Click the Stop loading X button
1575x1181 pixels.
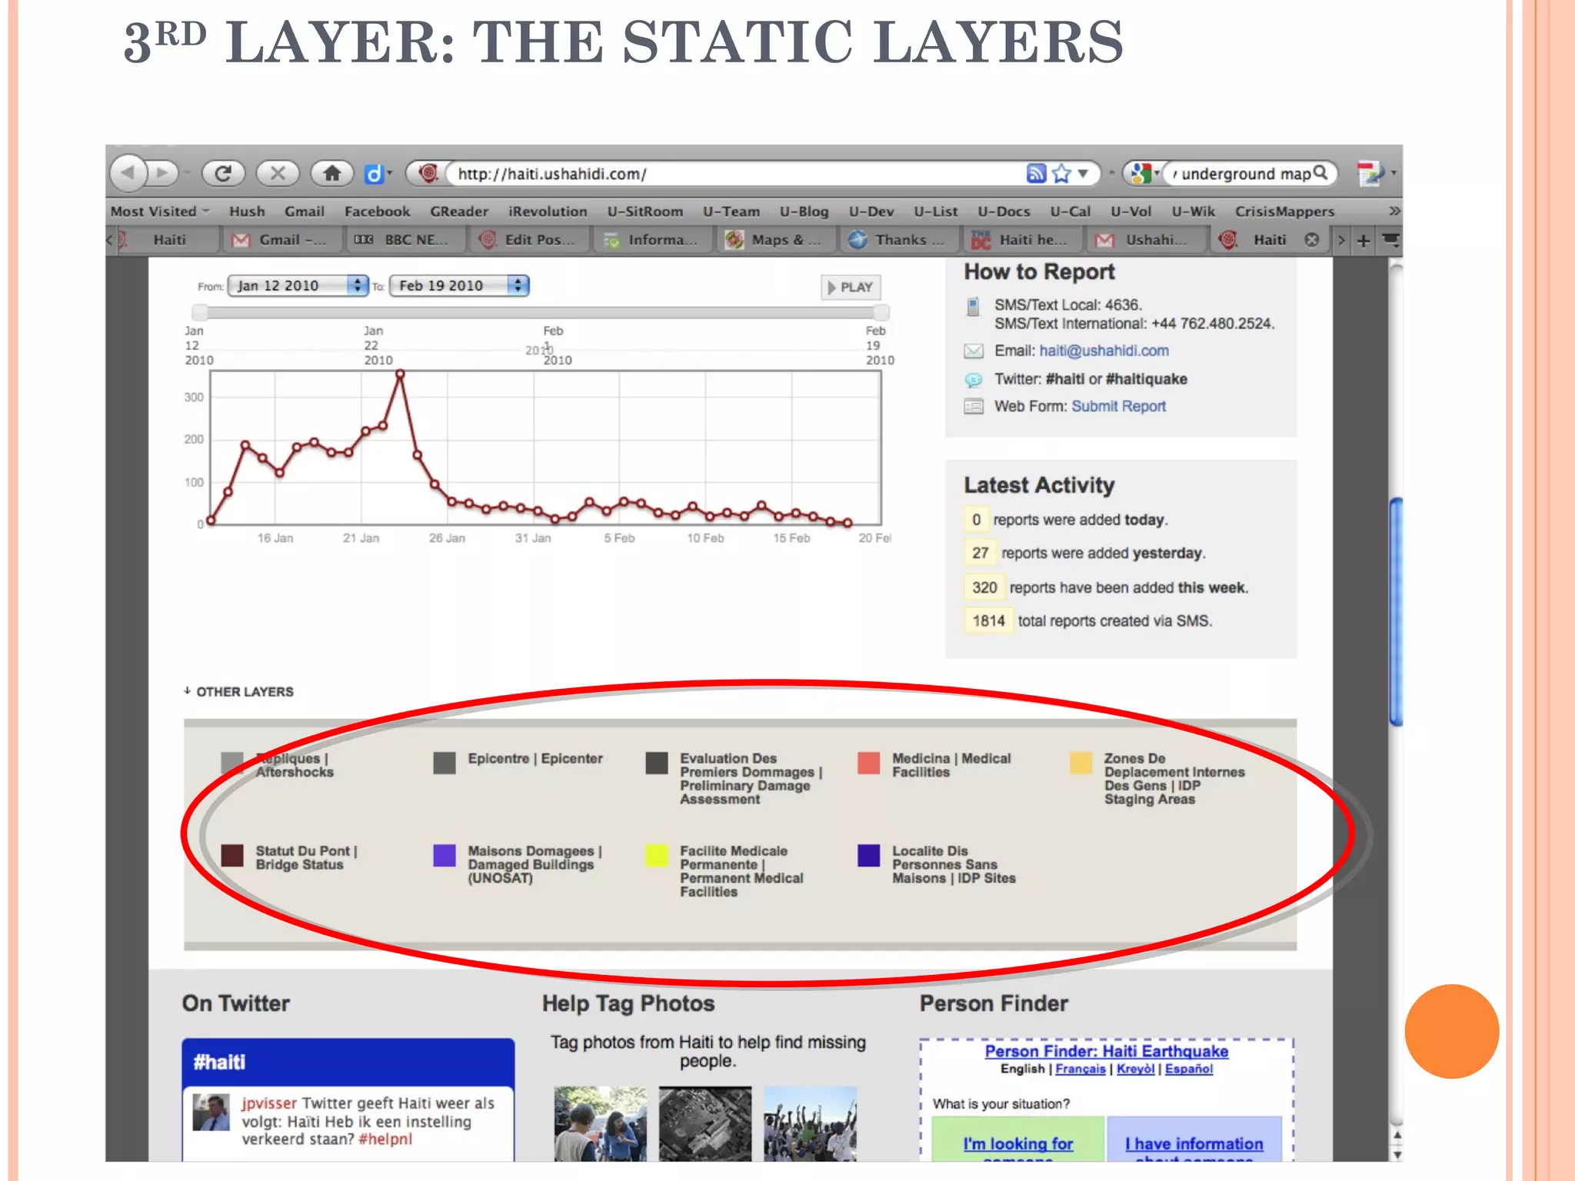coord(278,173)
